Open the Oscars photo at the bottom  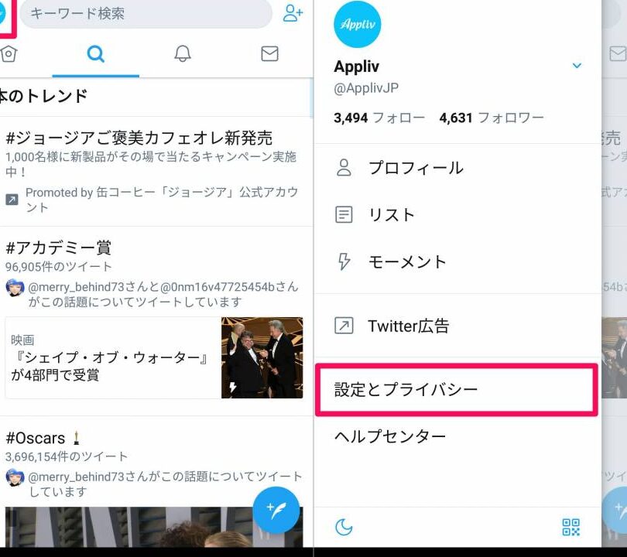(x=154, y=527)
